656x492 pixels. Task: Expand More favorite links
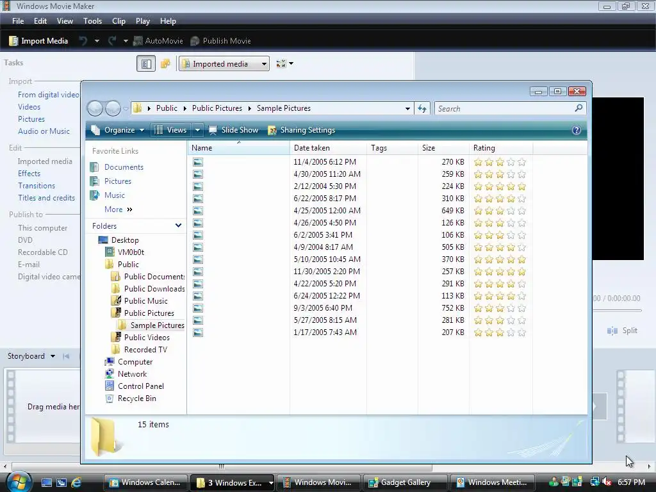point(119,209)
